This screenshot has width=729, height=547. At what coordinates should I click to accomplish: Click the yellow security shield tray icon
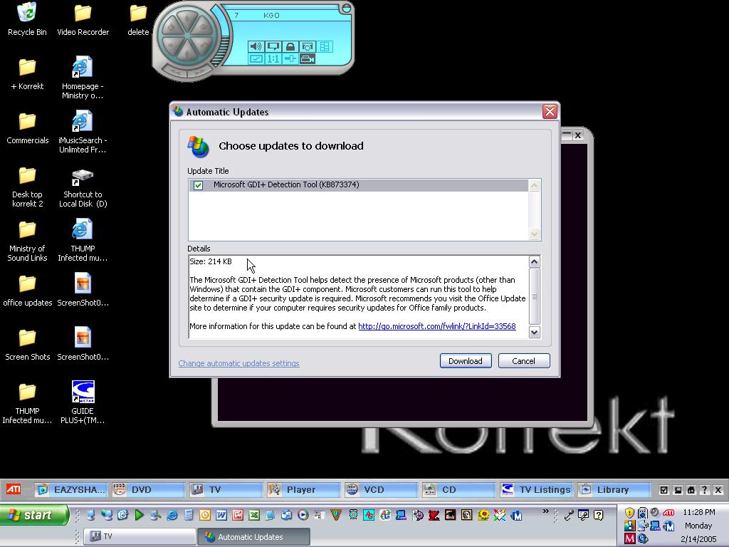[x=629, y=513]
